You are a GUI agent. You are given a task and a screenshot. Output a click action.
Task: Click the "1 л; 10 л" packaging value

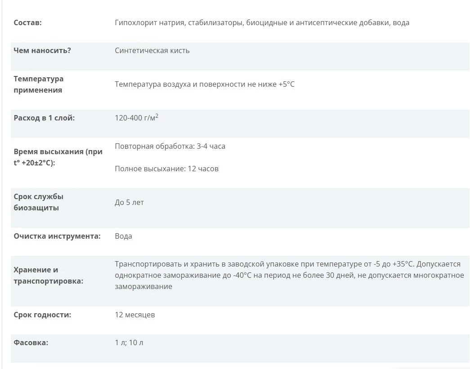129,342
